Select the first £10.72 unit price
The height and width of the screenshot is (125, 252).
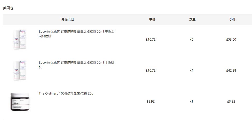pos(151,40)
